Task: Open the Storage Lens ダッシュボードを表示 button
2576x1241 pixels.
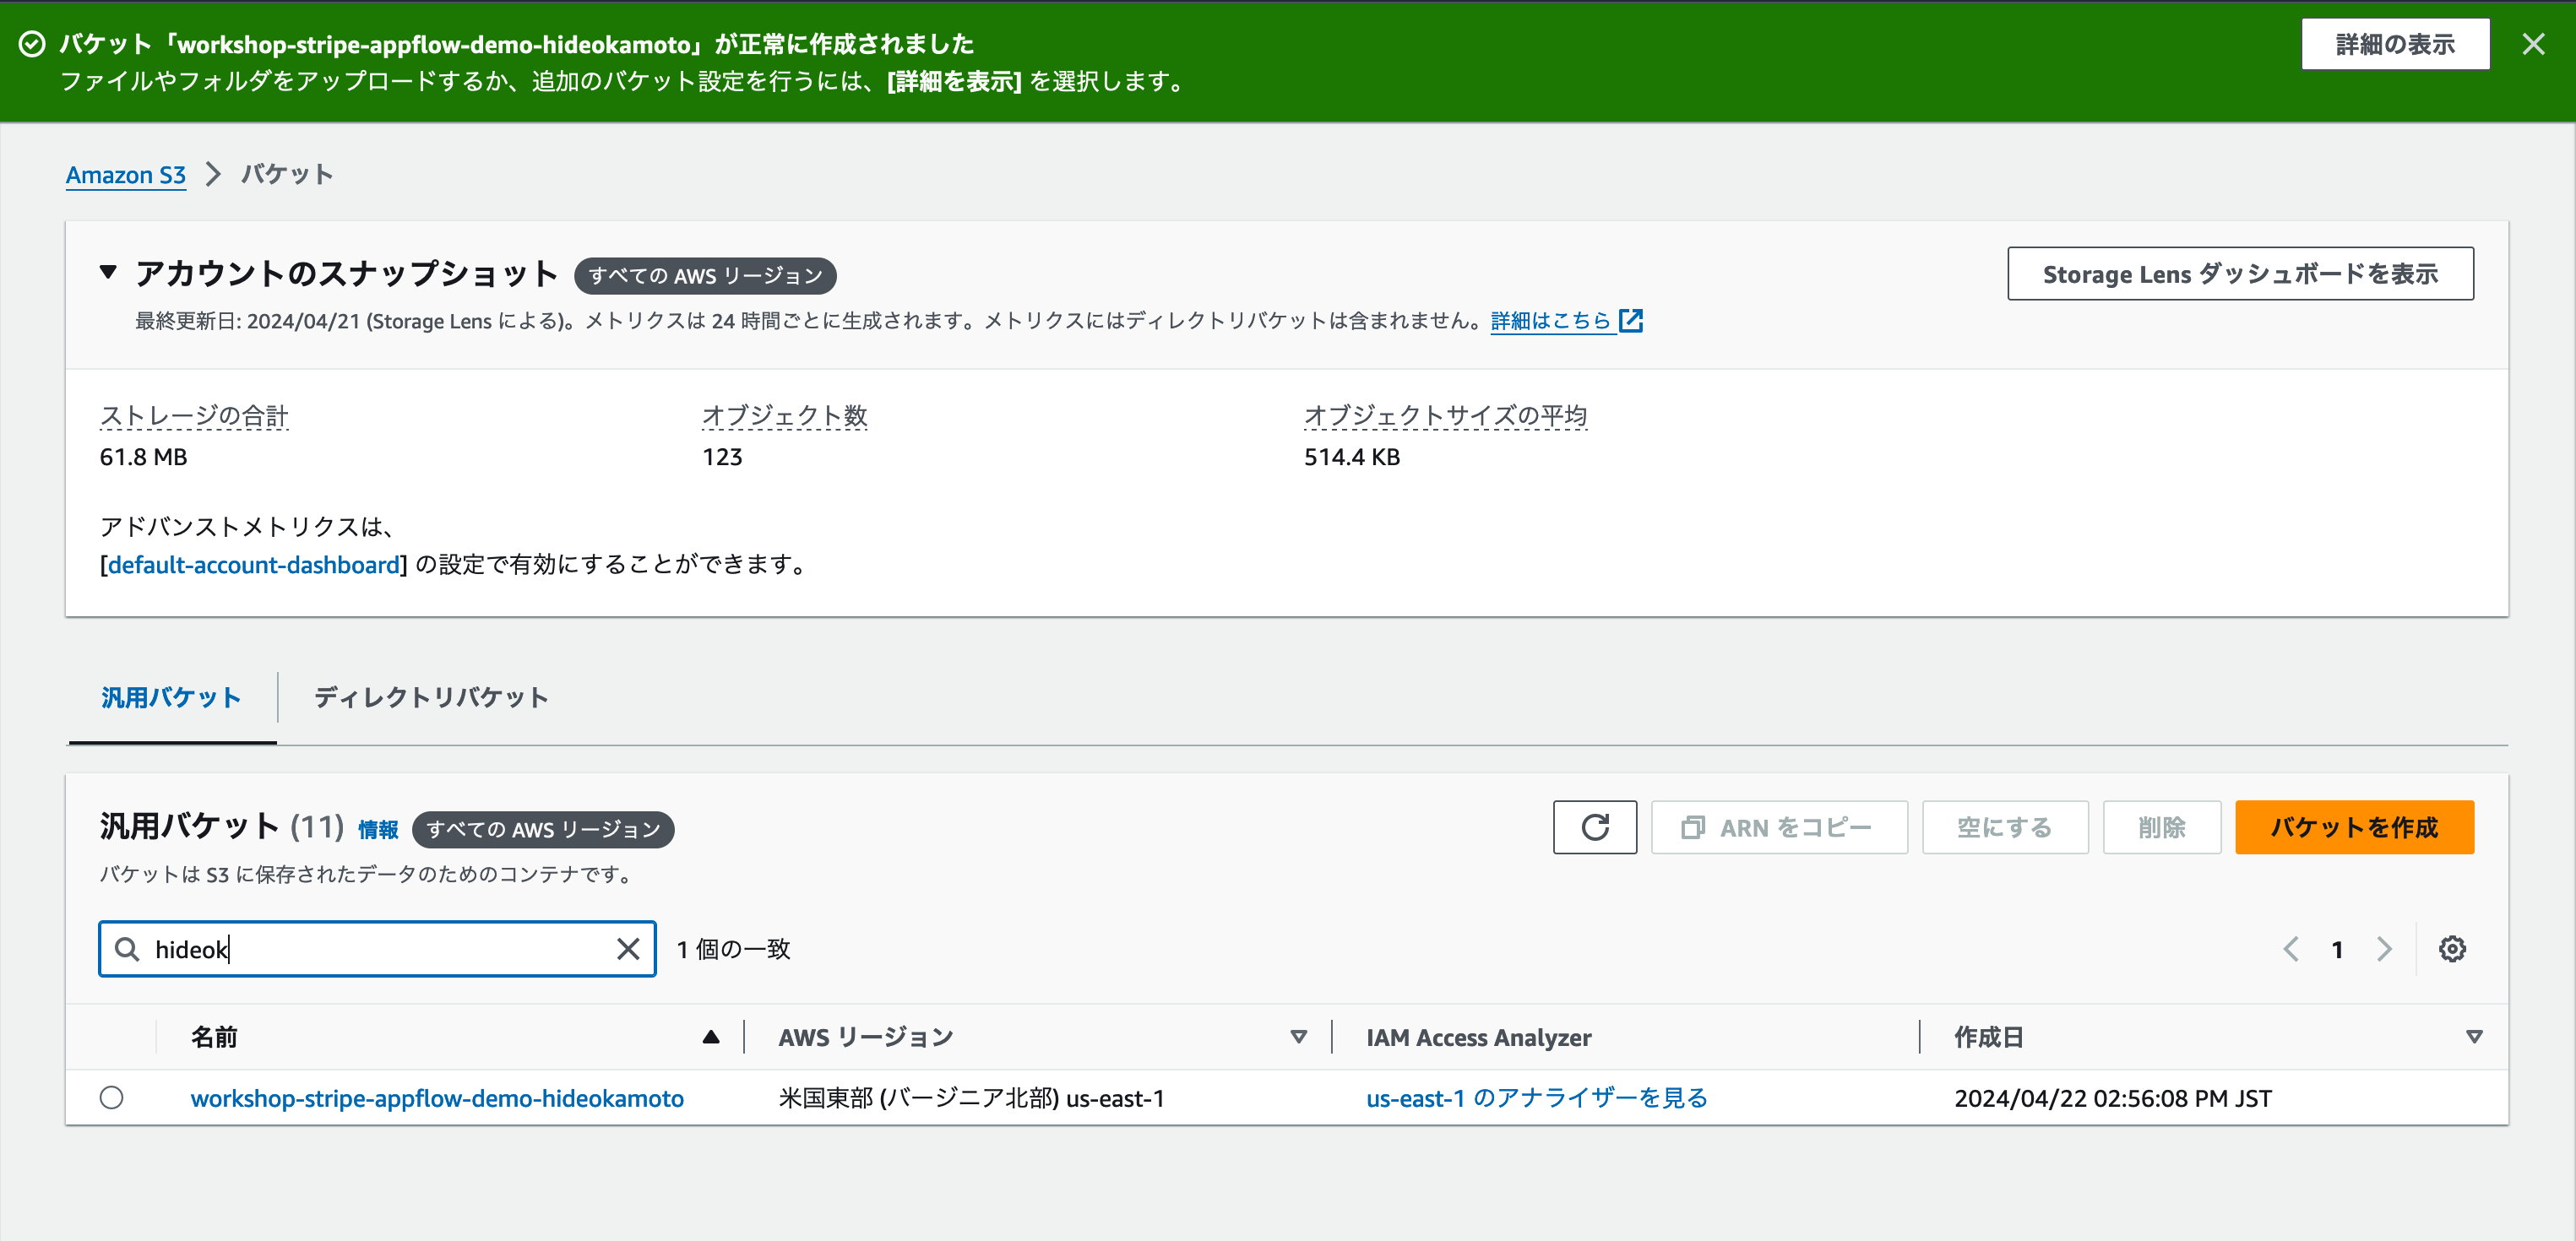Action: 2239,273
